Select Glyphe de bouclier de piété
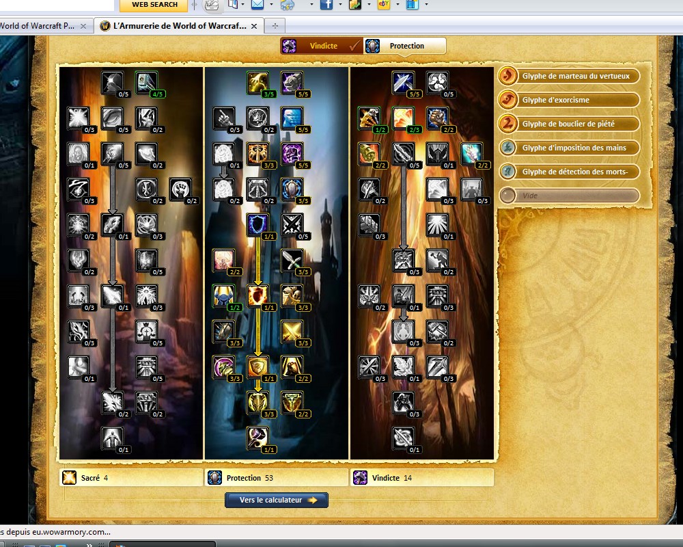The width and height of the screenshot is (683, 547). tap(569, 124)
